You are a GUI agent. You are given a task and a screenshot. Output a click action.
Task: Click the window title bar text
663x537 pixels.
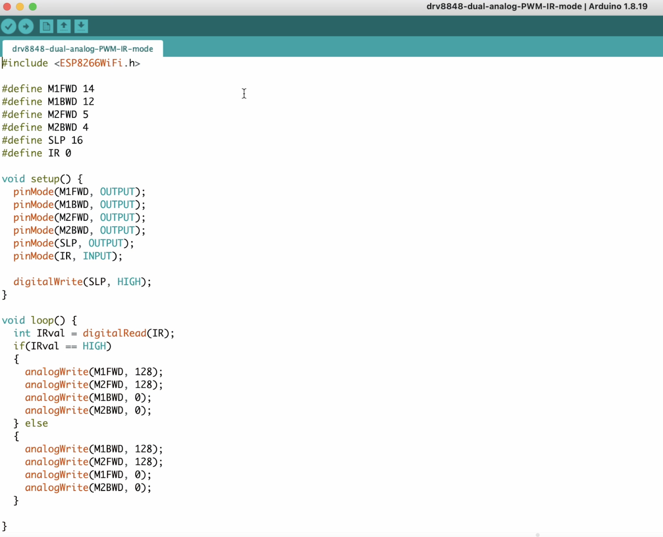click(537, 7)
